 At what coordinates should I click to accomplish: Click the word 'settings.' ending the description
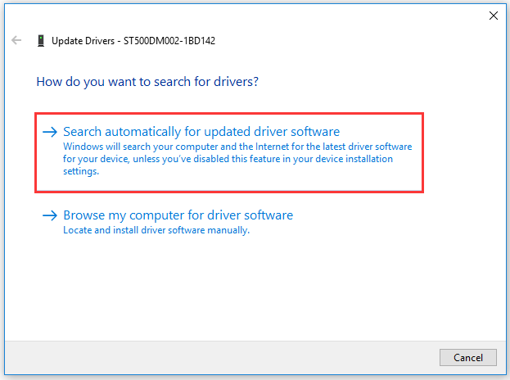coord(81,171)
